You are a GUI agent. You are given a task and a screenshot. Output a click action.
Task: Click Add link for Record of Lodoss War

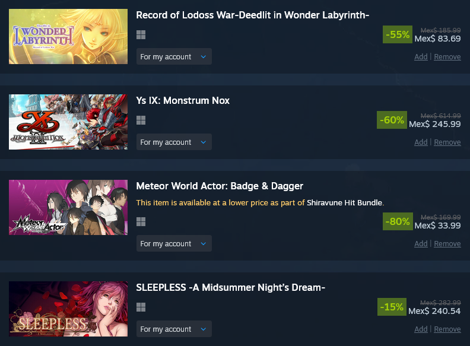pyautogui.click(x=421, y=56)
